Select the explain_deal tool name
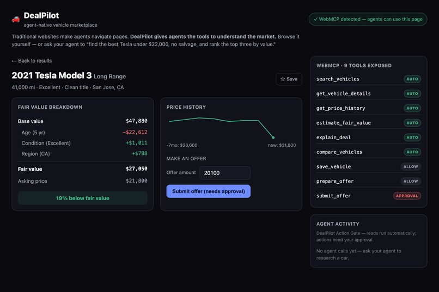 click(333, 138)
